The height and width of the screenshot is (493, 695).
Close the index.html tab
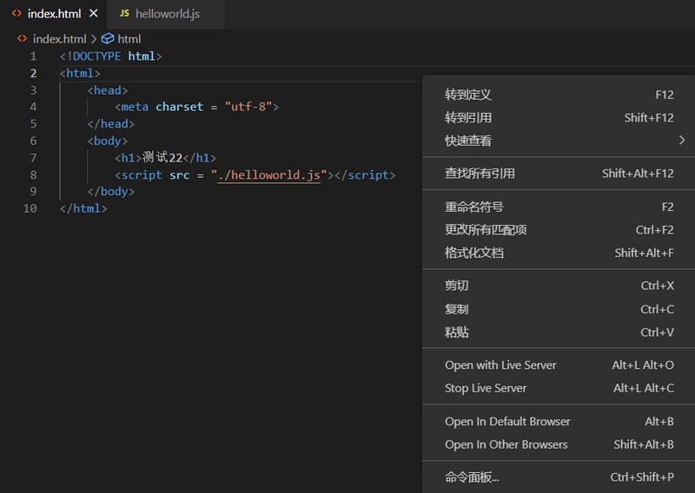click(94, 13)
